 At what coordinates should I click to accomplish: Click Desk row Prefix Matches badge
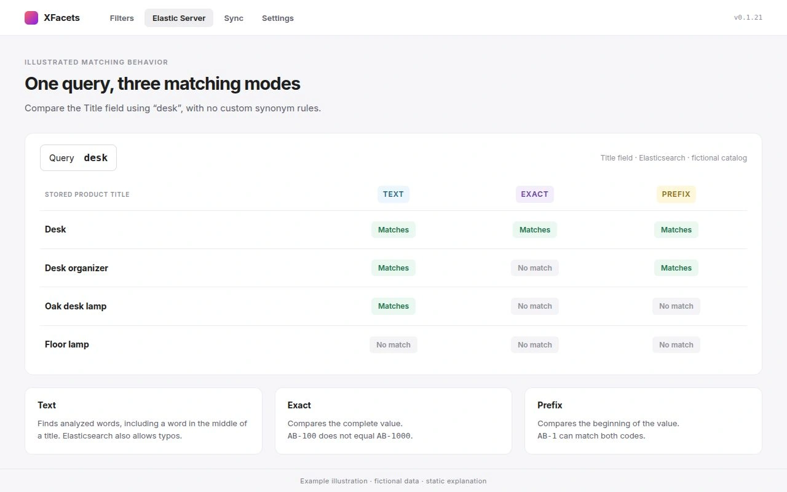point(676,230)
